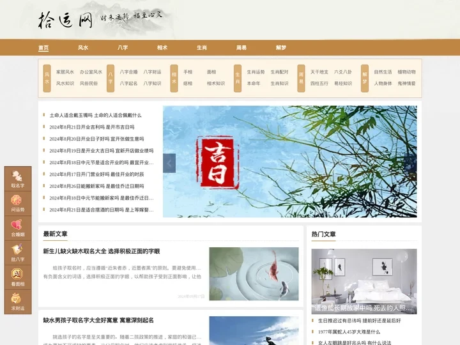Open the 生肖配对 category link
Image resolution: width=460 pixels, height=345 pixels.
tap(279, 72)
